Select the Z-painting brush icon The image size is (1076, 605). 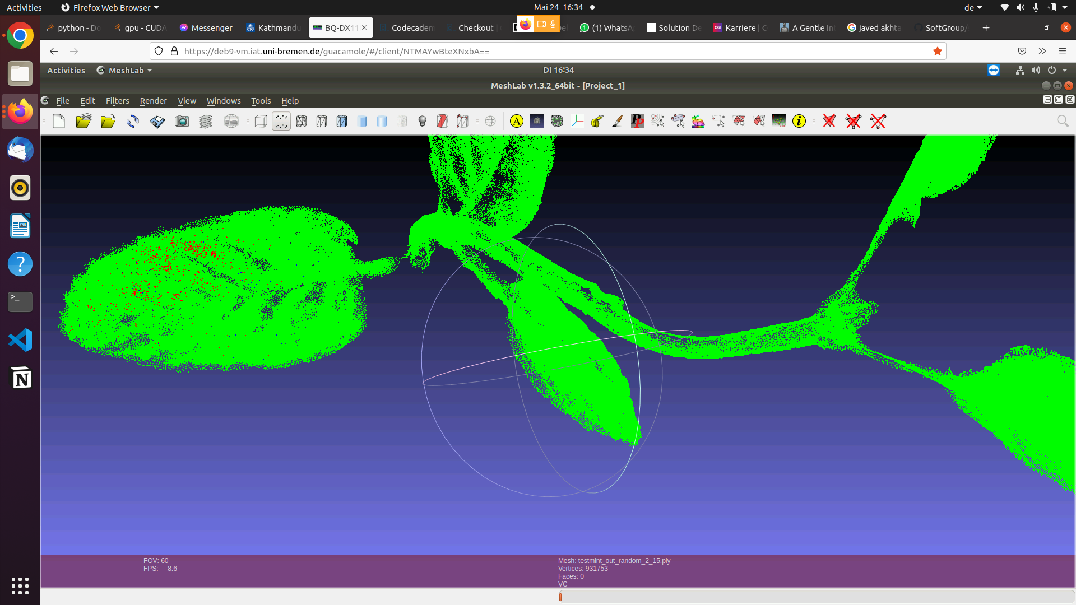[617, 121]
